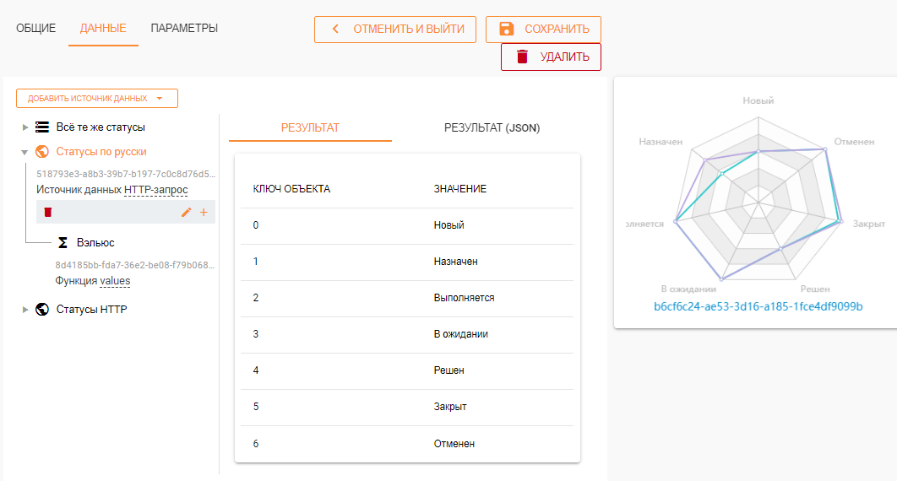The height and width of the screenshot is (481, 897).
Task: Click the orange pencil edit icon
Action: pyautogui.click(x=187, y=212)
